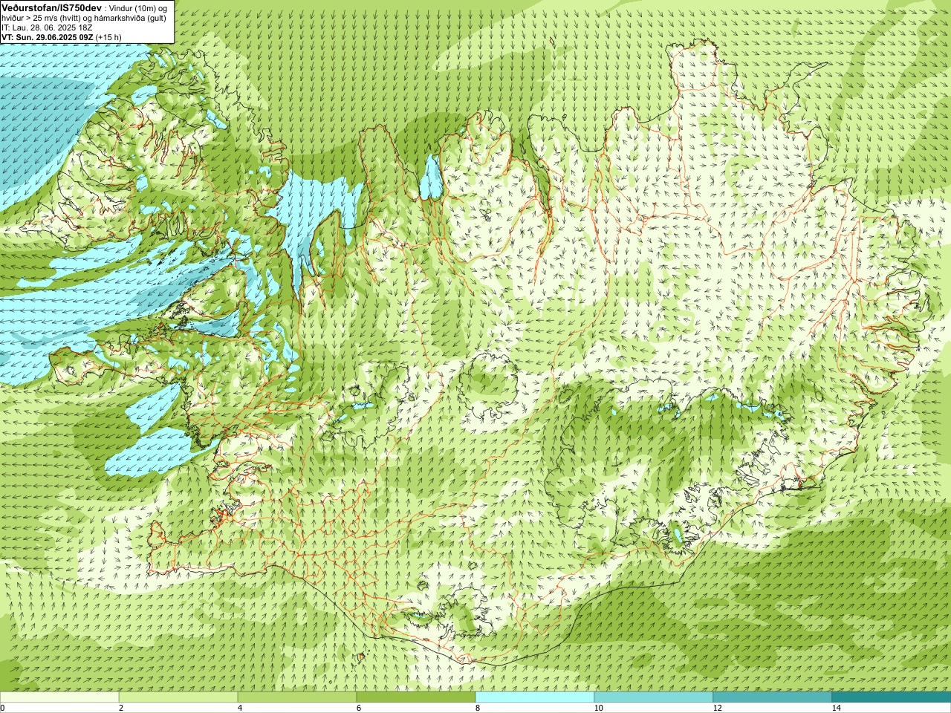This screenshot has width=951, height=713.
Task: Click the legend scale label "0"
Action: [3, 708]
